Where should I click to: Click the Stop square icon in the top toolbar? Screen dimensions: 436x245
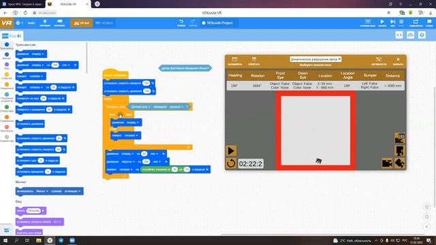pyautogui.click(x=401, y=22)
